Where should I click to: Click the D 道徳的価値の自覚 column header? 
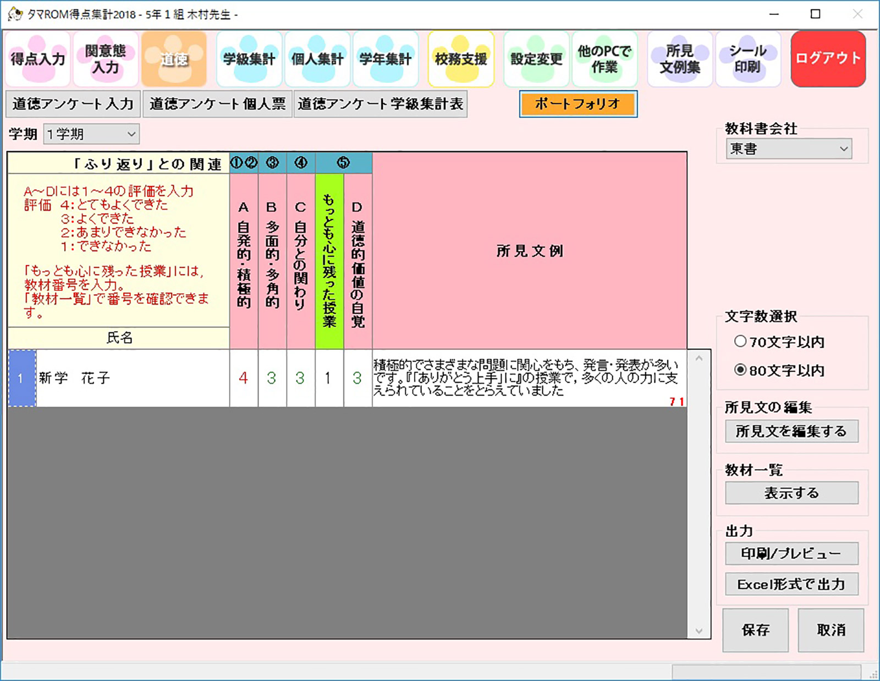point(358,261)
